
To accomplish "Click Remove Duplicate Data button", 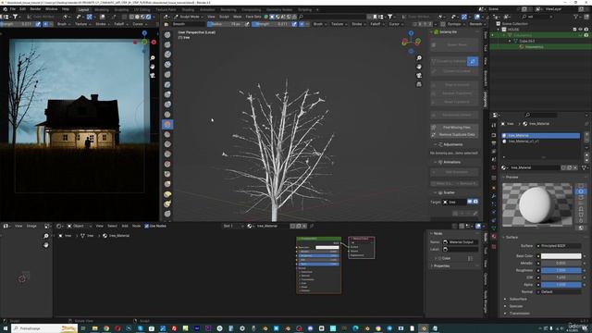I will coord(454,134).
